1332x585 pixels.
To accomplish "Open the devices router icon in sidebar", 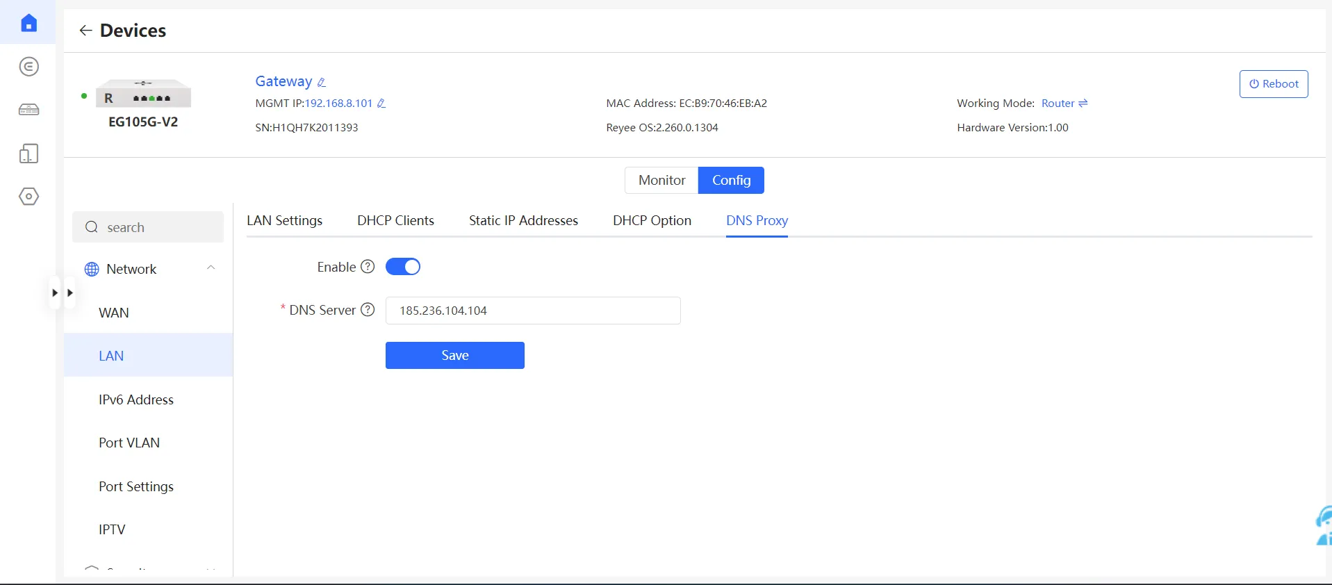I will tap(28, 110).
